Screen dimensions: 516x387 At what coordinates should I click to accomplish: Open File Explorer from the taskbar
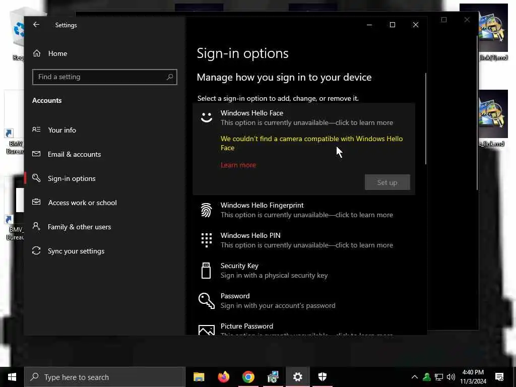[199, 377]
